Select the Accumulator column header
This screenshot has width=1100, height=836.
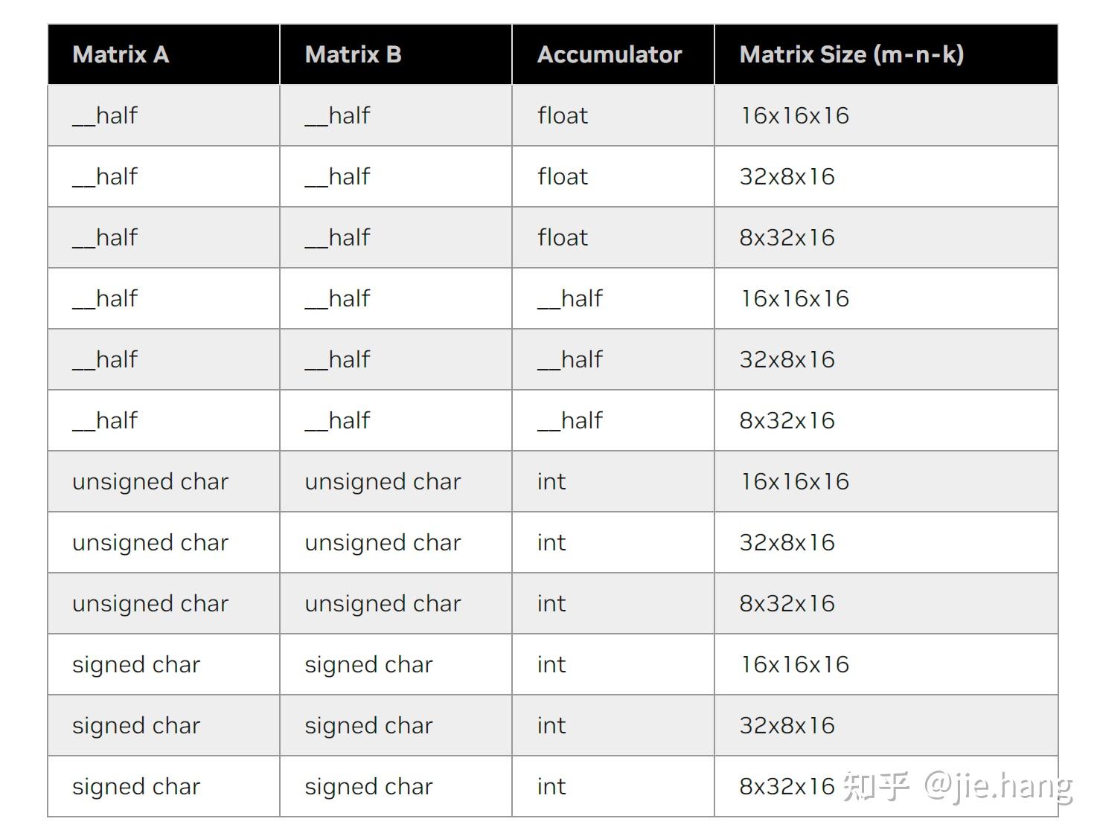[609, 54]
